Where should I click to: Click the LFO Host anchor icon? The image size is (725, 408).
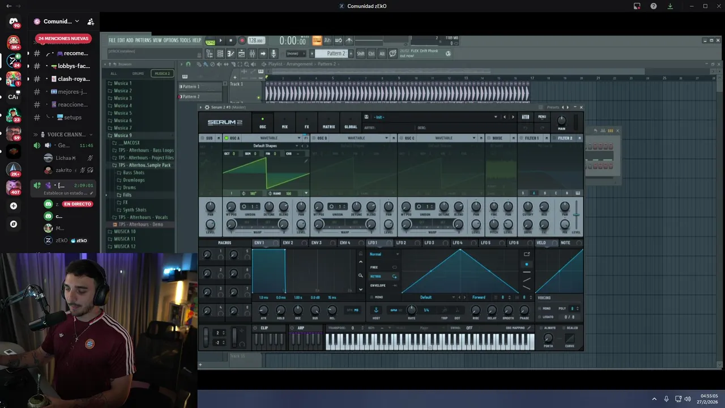(x=376, y=310)
